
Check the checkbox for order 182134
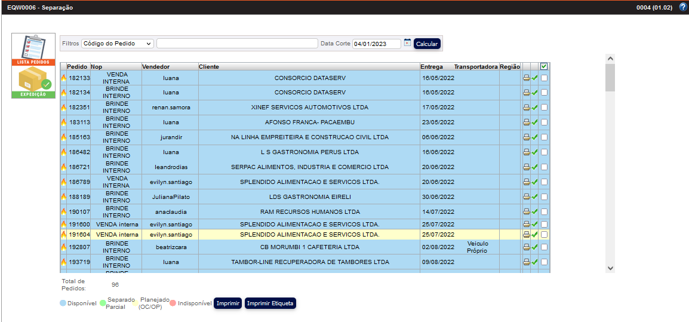pos(544,93)
